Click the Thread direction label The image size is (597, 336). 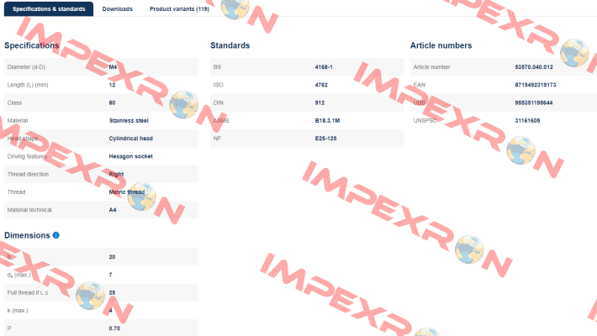pos(28,174)
